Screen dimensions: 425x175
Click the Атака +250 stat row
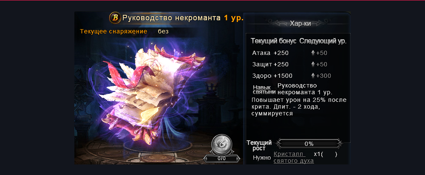click(x=270, y=53)
